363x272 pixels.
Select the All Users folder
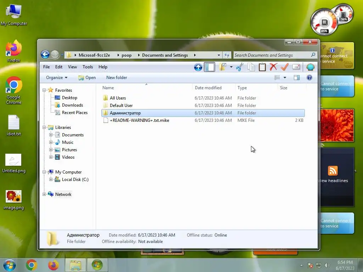tap(203, 98)
